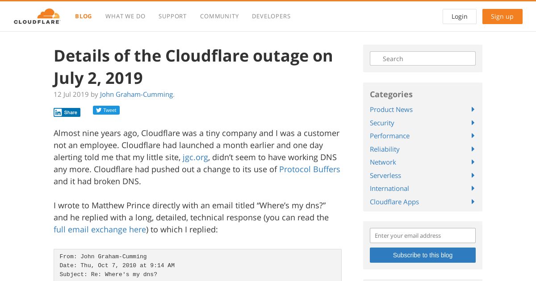The width and height of the screenshot is (536, 281).
Task: Expand the Serverless category arrow
Action: pyautogui.click(x=473, y=175)
